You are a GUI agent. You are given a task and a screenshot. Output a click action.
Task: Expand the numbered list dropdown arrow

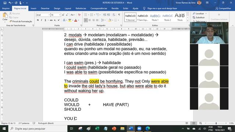pyautogui.click(x=94, y=15)
